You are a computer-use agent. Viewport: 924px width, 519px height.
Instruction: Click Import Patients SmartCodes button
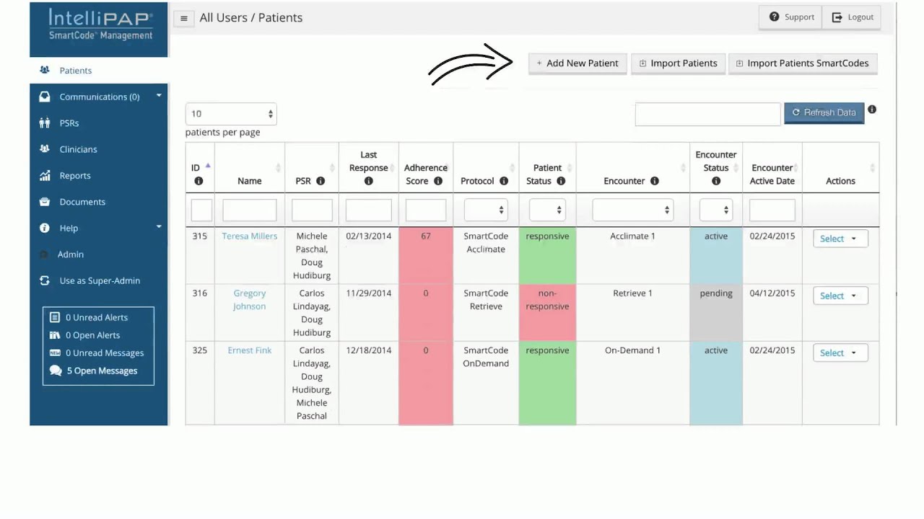[803, 63]
